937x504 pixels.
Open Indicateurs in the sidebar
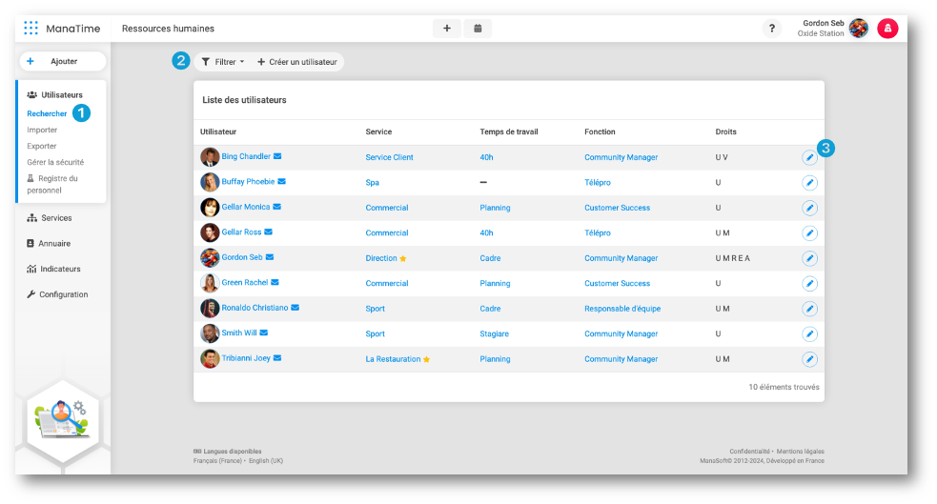click(53, 269)
